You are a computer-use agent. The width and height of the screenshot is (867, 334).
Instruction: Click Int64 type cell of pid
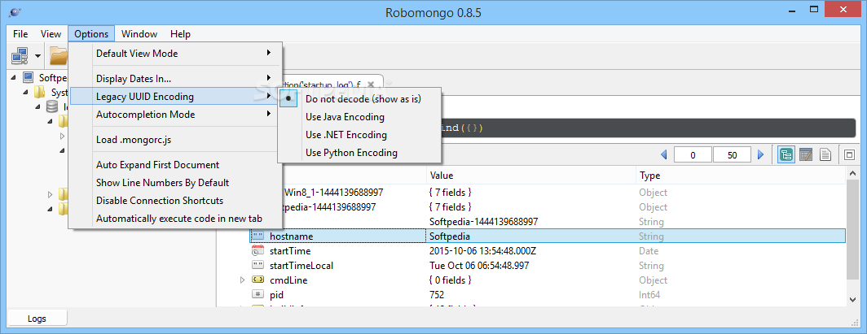(649, 295)
